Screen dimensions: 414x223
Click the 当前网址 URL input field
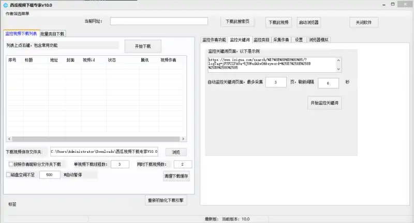[159, 21]
